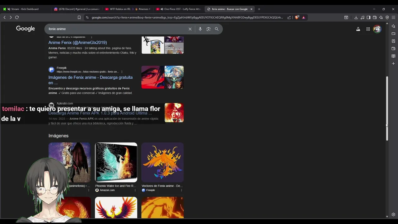Switch to Discord #general tab

point(76,9)
